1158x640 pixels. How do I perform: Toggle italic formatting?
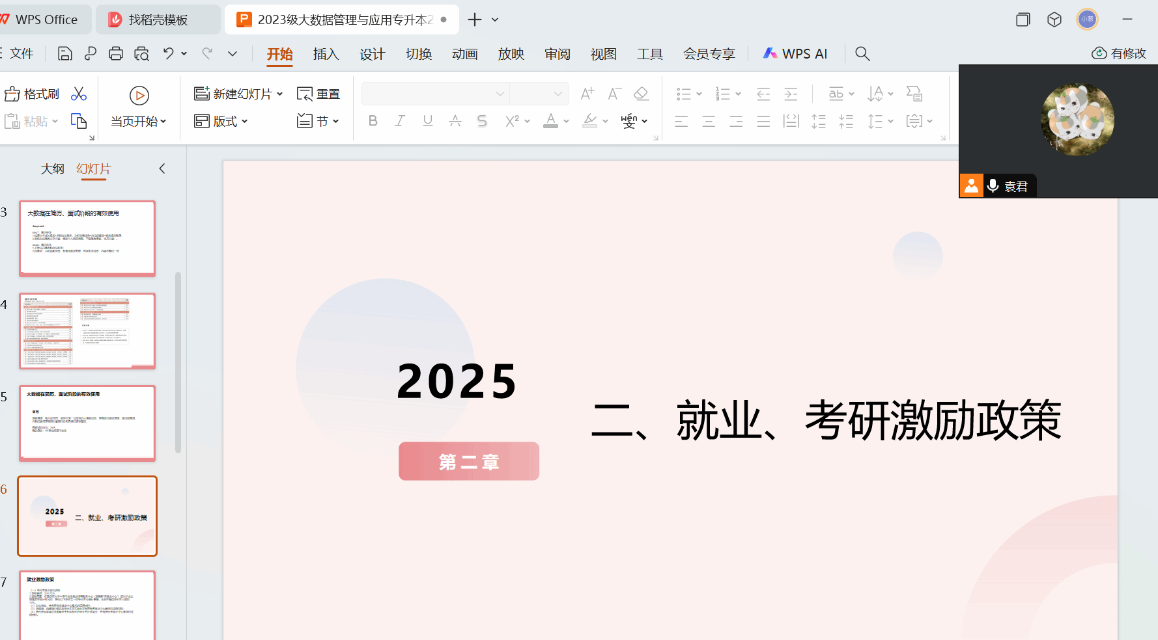(x=400, y=121)
